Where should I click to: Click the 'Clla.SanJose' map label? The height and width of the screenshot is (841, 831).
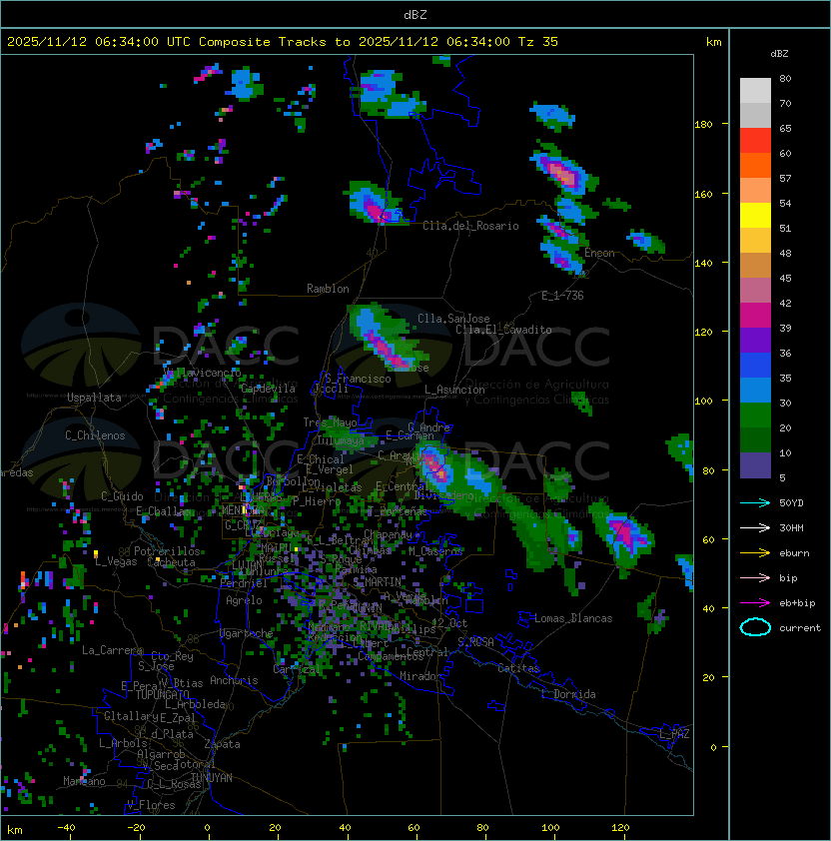coord(453,318)
